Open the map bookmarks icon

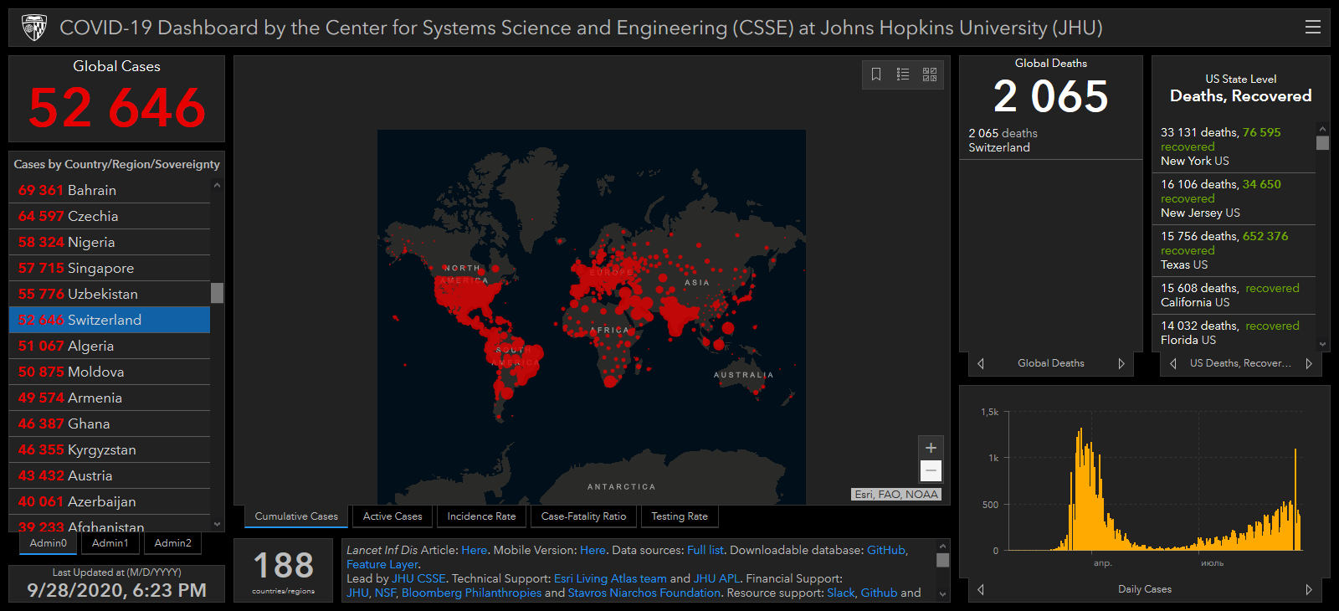(876, 74)
